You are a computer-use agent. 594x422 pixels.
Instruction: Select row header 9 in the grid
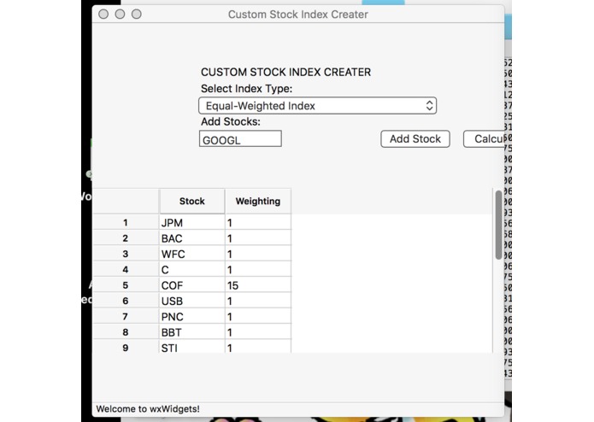126,347
